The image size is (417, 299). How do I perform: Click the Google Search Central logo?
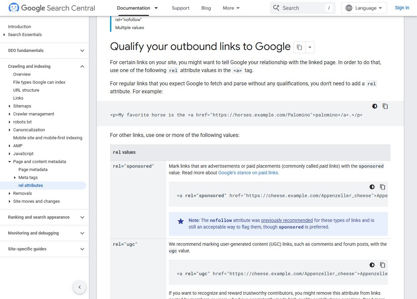point(52,8)
